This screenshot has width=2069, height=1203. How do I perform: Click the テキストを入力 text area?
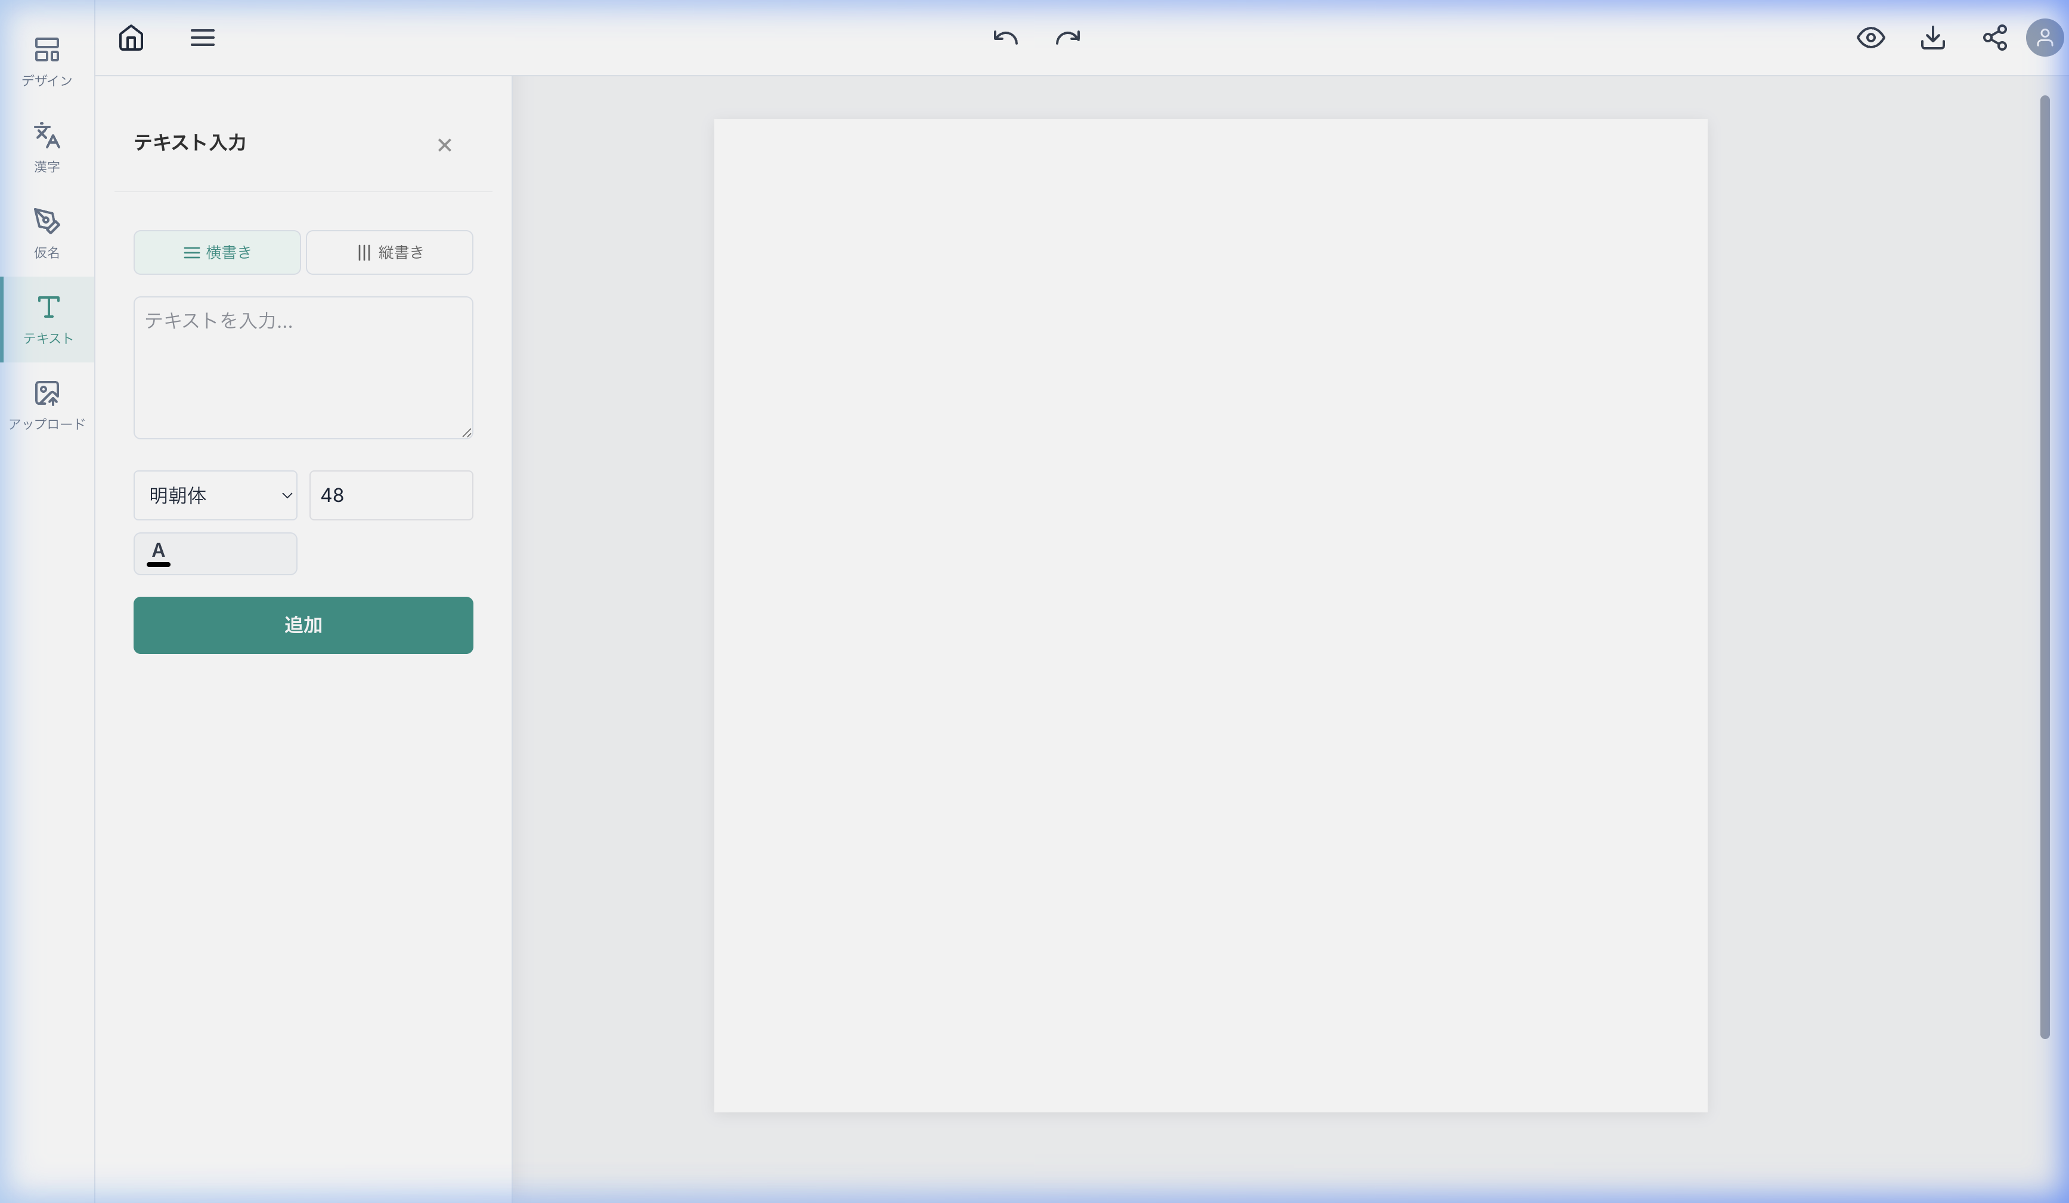coord(303,368)
